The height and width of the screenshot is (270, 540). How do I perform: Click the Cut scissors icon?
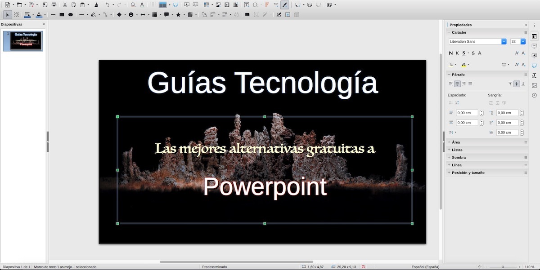coord(65,5)
